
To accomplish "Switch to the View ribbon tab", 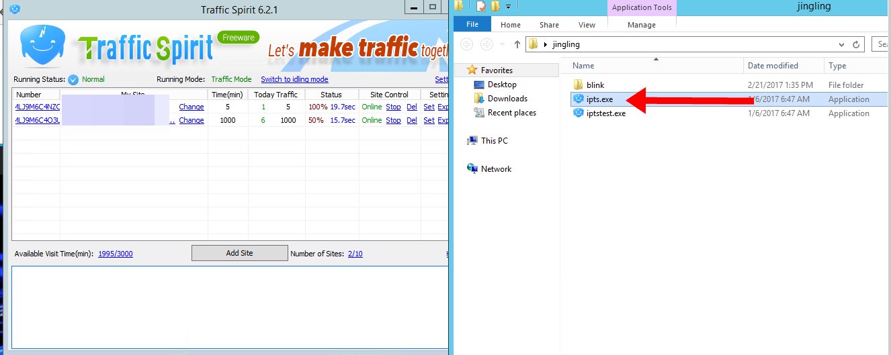I will 587,25.
